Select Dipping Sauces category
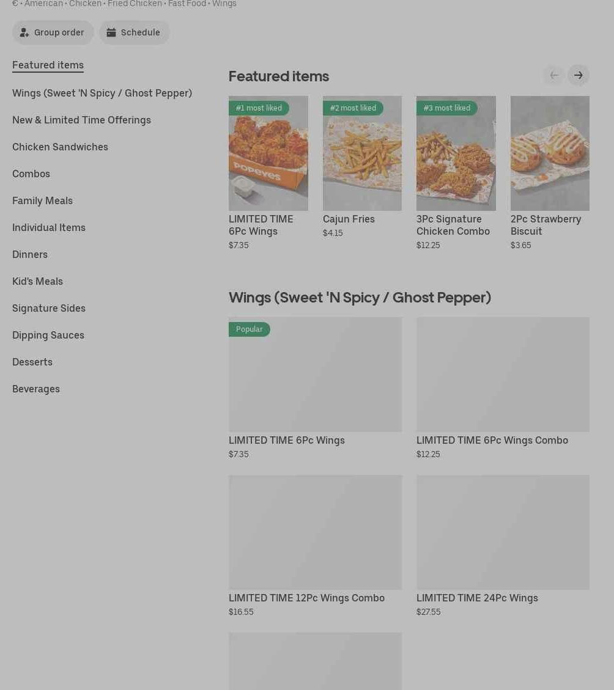 click(x=48, y=335)
